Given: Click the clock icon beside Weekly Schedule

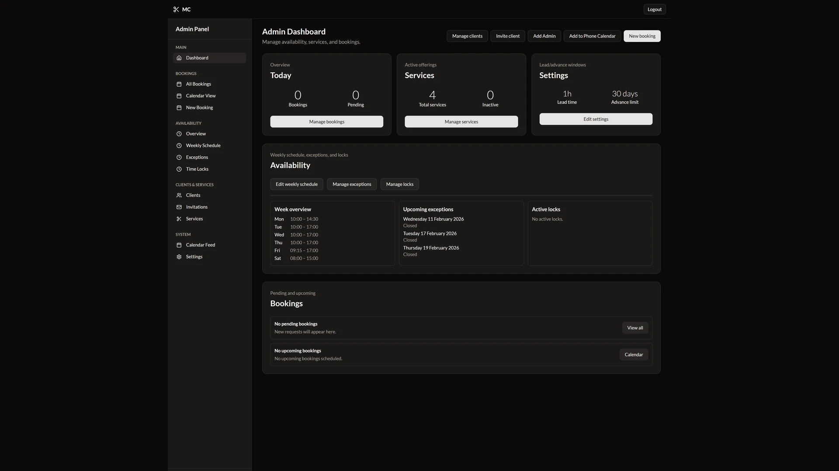Looking at the screenshot, I should point(179,146).
